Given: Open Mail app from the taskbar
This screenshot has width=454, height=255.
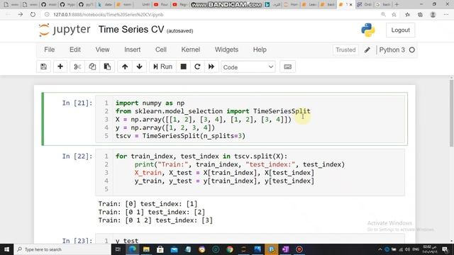Looking at the screenshot, I should 174,249.
